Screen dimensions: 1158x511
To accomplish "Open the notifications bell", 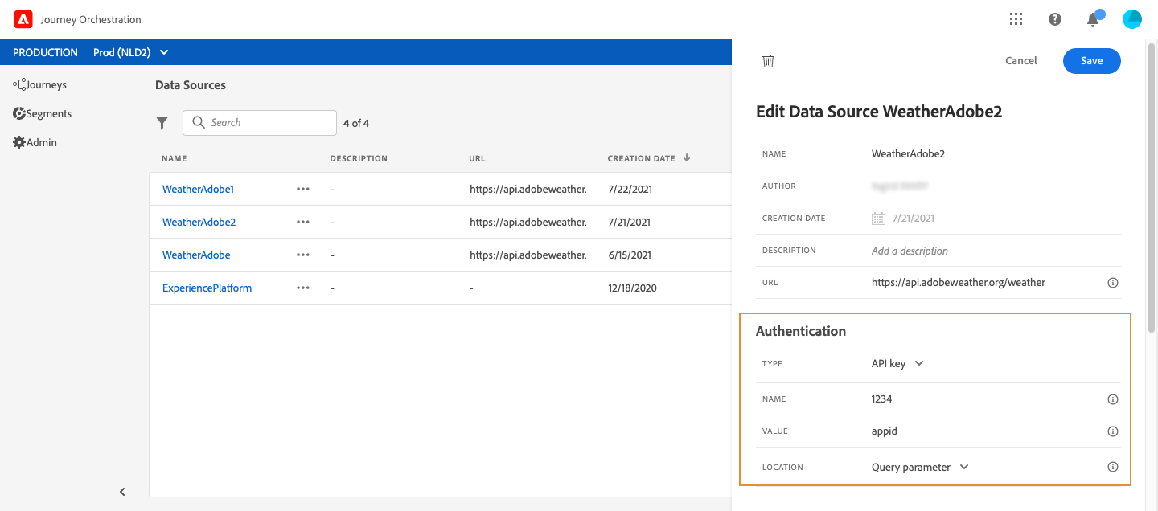I will pyautogui.click(x=1094, y=19).
